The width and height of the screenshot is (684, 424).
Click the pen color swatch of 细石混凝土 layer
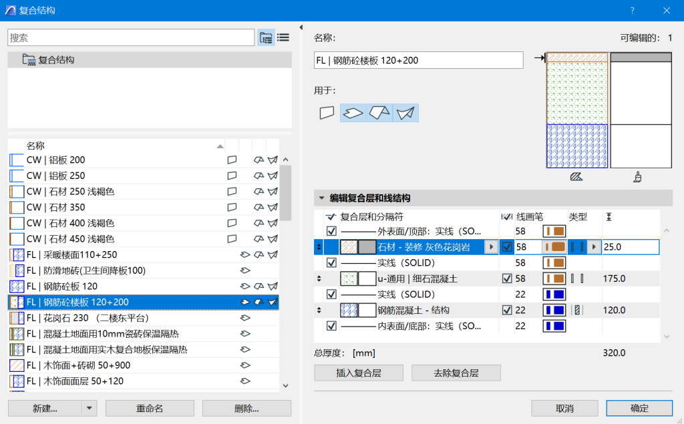click(554, 278)
